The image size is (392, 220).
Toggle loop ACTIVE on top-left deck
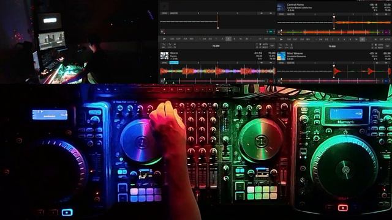tap(272, 39)
